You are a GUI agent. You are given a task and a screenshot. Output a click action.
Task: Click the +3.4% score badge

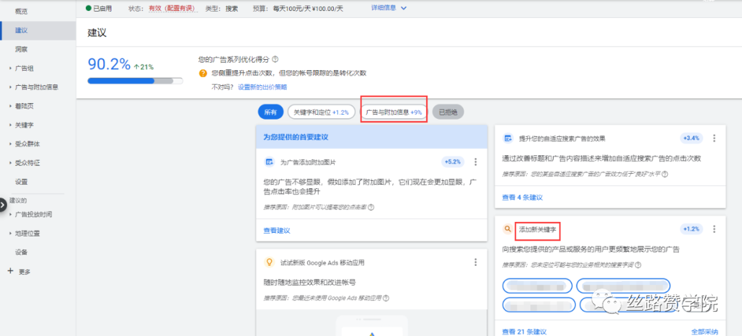pyautogui.click(x=691, y=138)
